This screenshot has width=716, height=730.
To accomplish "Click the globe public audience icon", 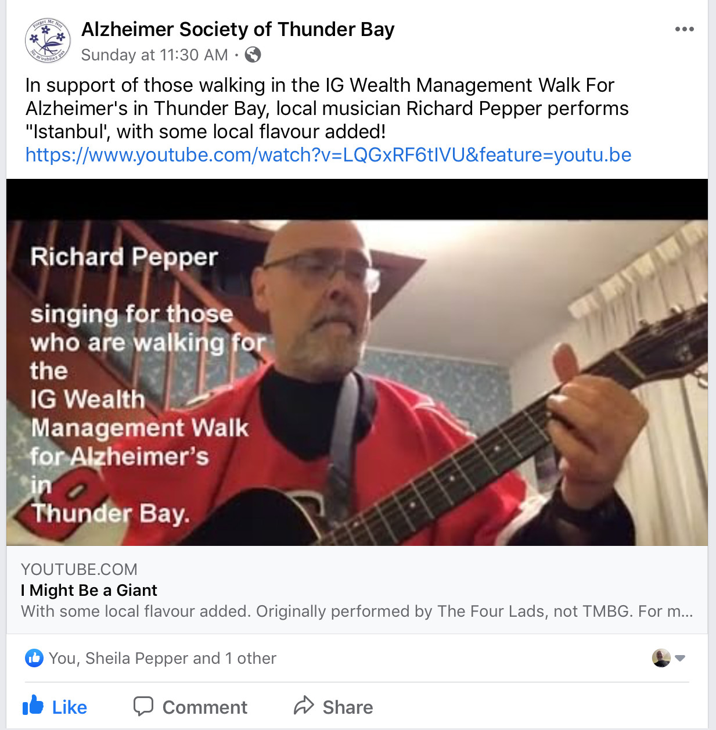I will click(x=253, y=55).
